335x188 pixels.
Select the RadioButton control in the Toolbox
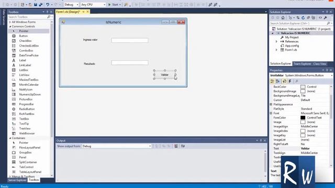click(x=27, y=109)
